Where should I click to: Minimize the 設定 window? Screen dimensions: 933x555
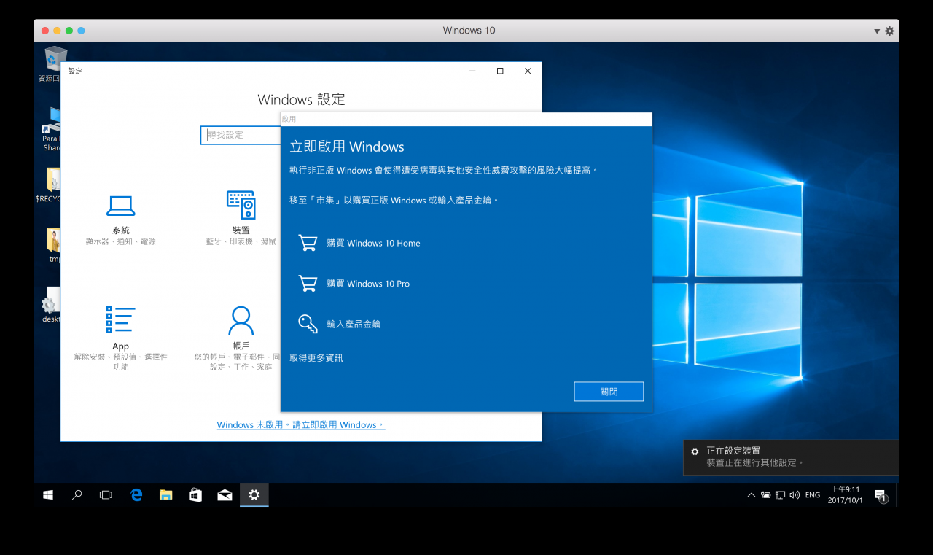point(473,71)
